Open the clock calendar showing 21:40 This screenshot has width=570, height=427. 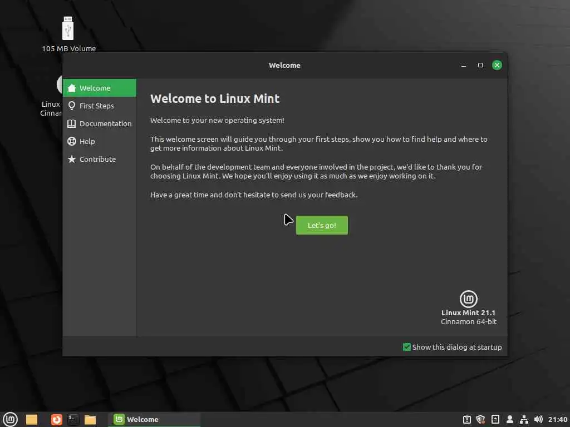(x=558, y=419)
